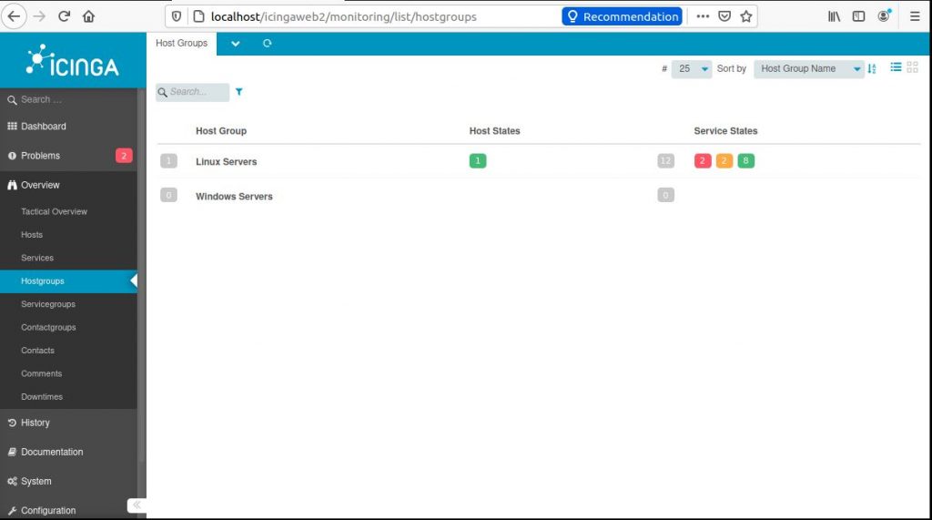Select the Host Groups tab
Screen dimensions: 932x520
click(x=181, y=44)
